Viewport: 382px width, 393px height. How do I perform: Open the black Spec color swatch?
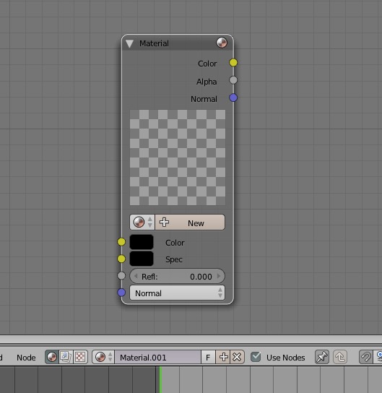click(x=142, y=259)
